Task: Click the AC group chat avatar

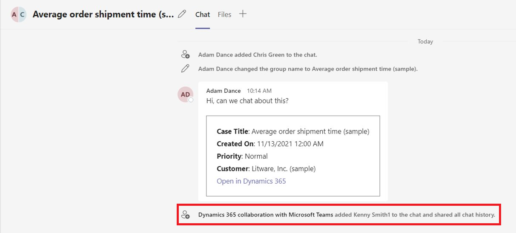Action: coord(18,14)
